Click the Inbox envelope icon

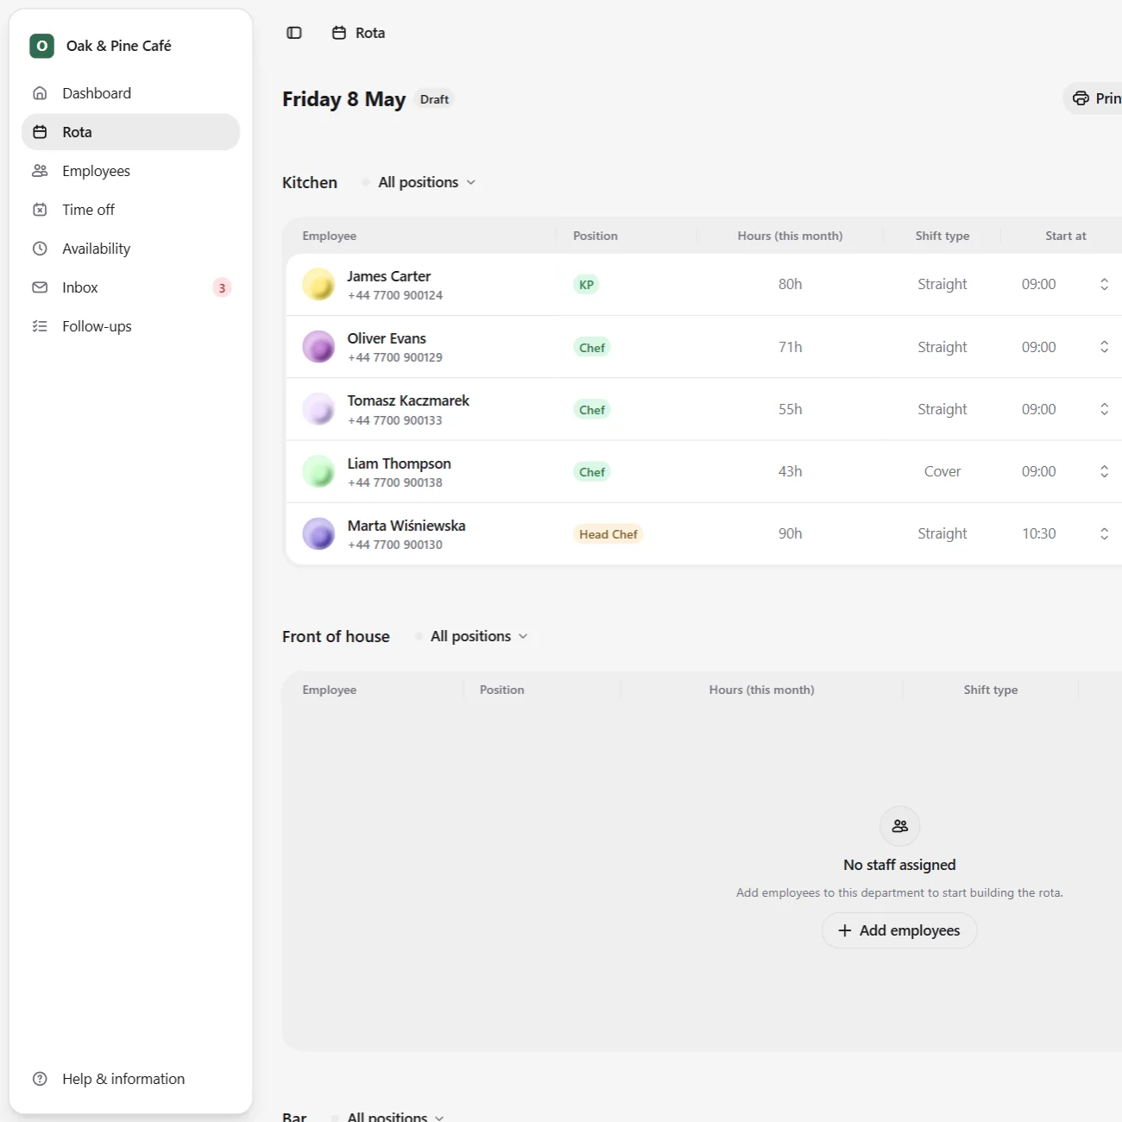pyautogui.click(x=40, y=287)
